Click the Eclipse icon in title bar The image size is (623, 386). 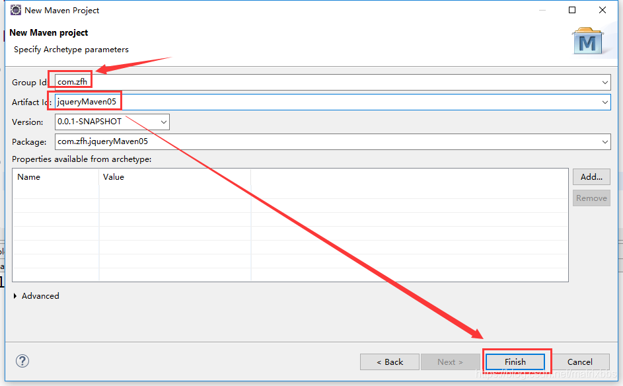click(x=15, y=10)
